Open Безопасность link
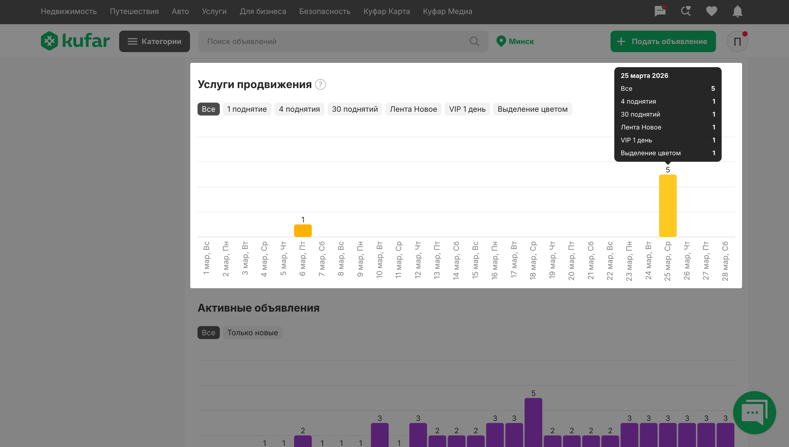 [325, 11]
